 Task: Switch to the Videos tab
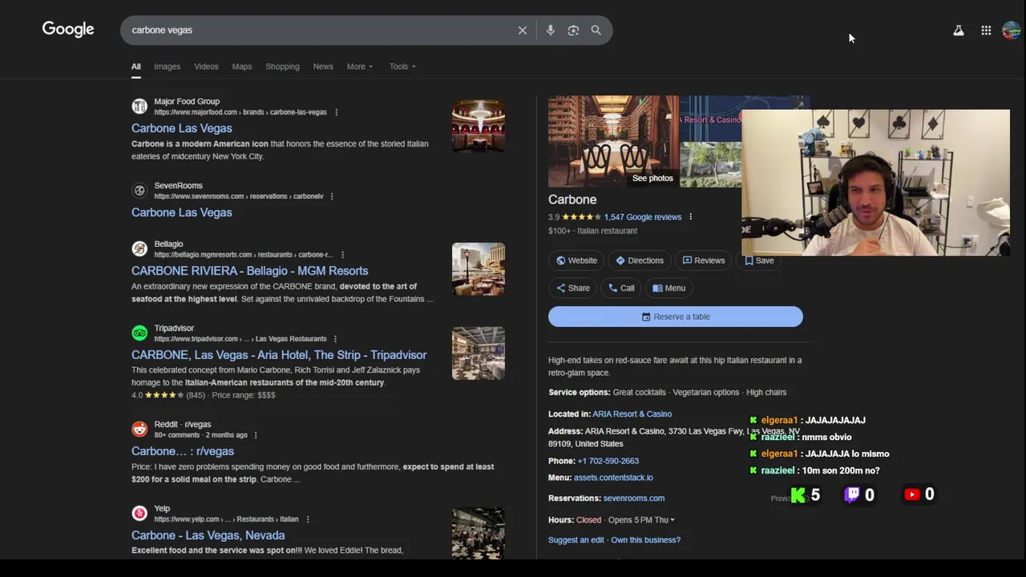206,67
